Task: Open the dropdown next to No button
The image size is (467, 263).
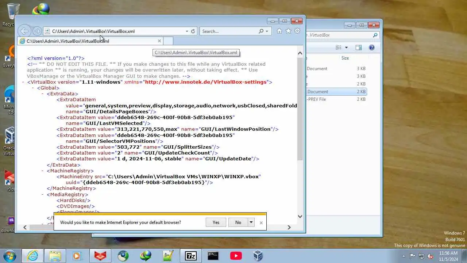Action: coord(251,222)
